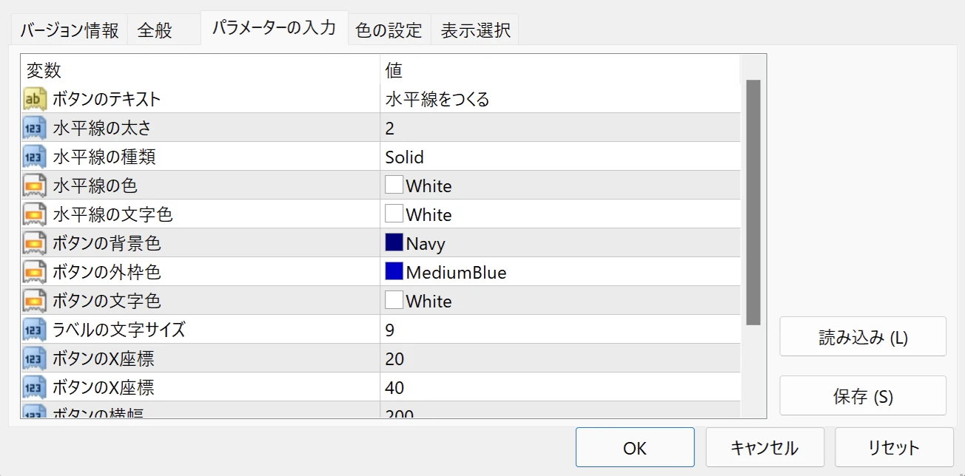Click the 読み込み (L) button
Image resolution: width=965 pixels, height=476 pixels.
[x=863, y=337]
